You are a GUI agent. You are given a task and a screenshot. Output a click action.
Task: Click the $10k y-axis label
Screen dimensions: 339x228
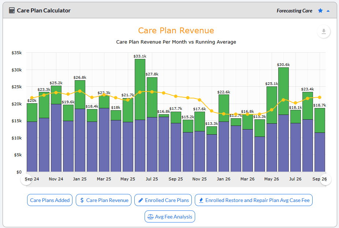tap(16, 138)
